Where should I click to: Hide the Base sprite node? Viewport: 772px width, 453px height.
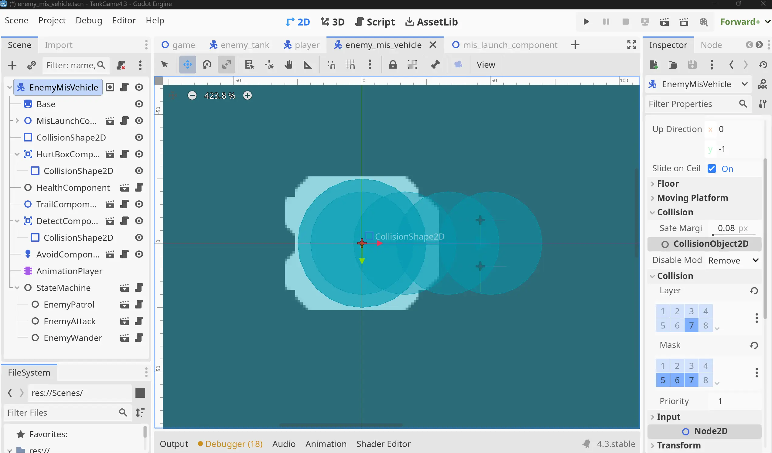(139, 104)
